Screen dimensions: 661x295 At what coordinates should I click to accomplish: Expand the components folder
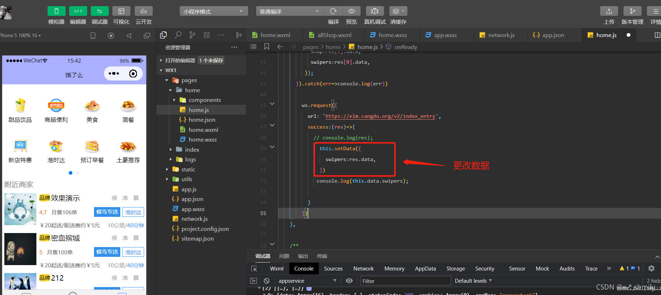(174, 100)
